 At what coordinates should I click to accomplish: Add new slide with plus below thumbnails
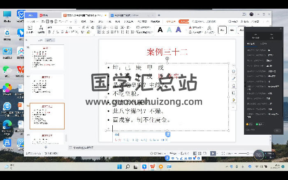[46, 147]
